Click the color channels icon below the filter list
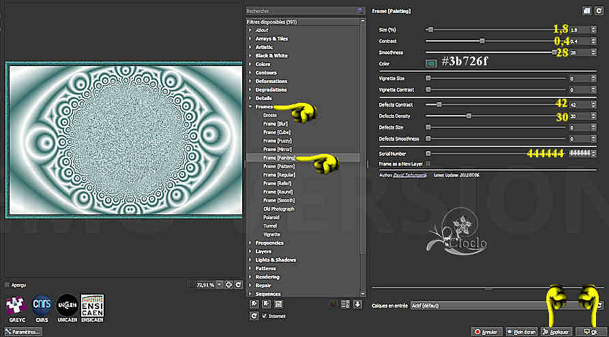 [x=332, y=304]
